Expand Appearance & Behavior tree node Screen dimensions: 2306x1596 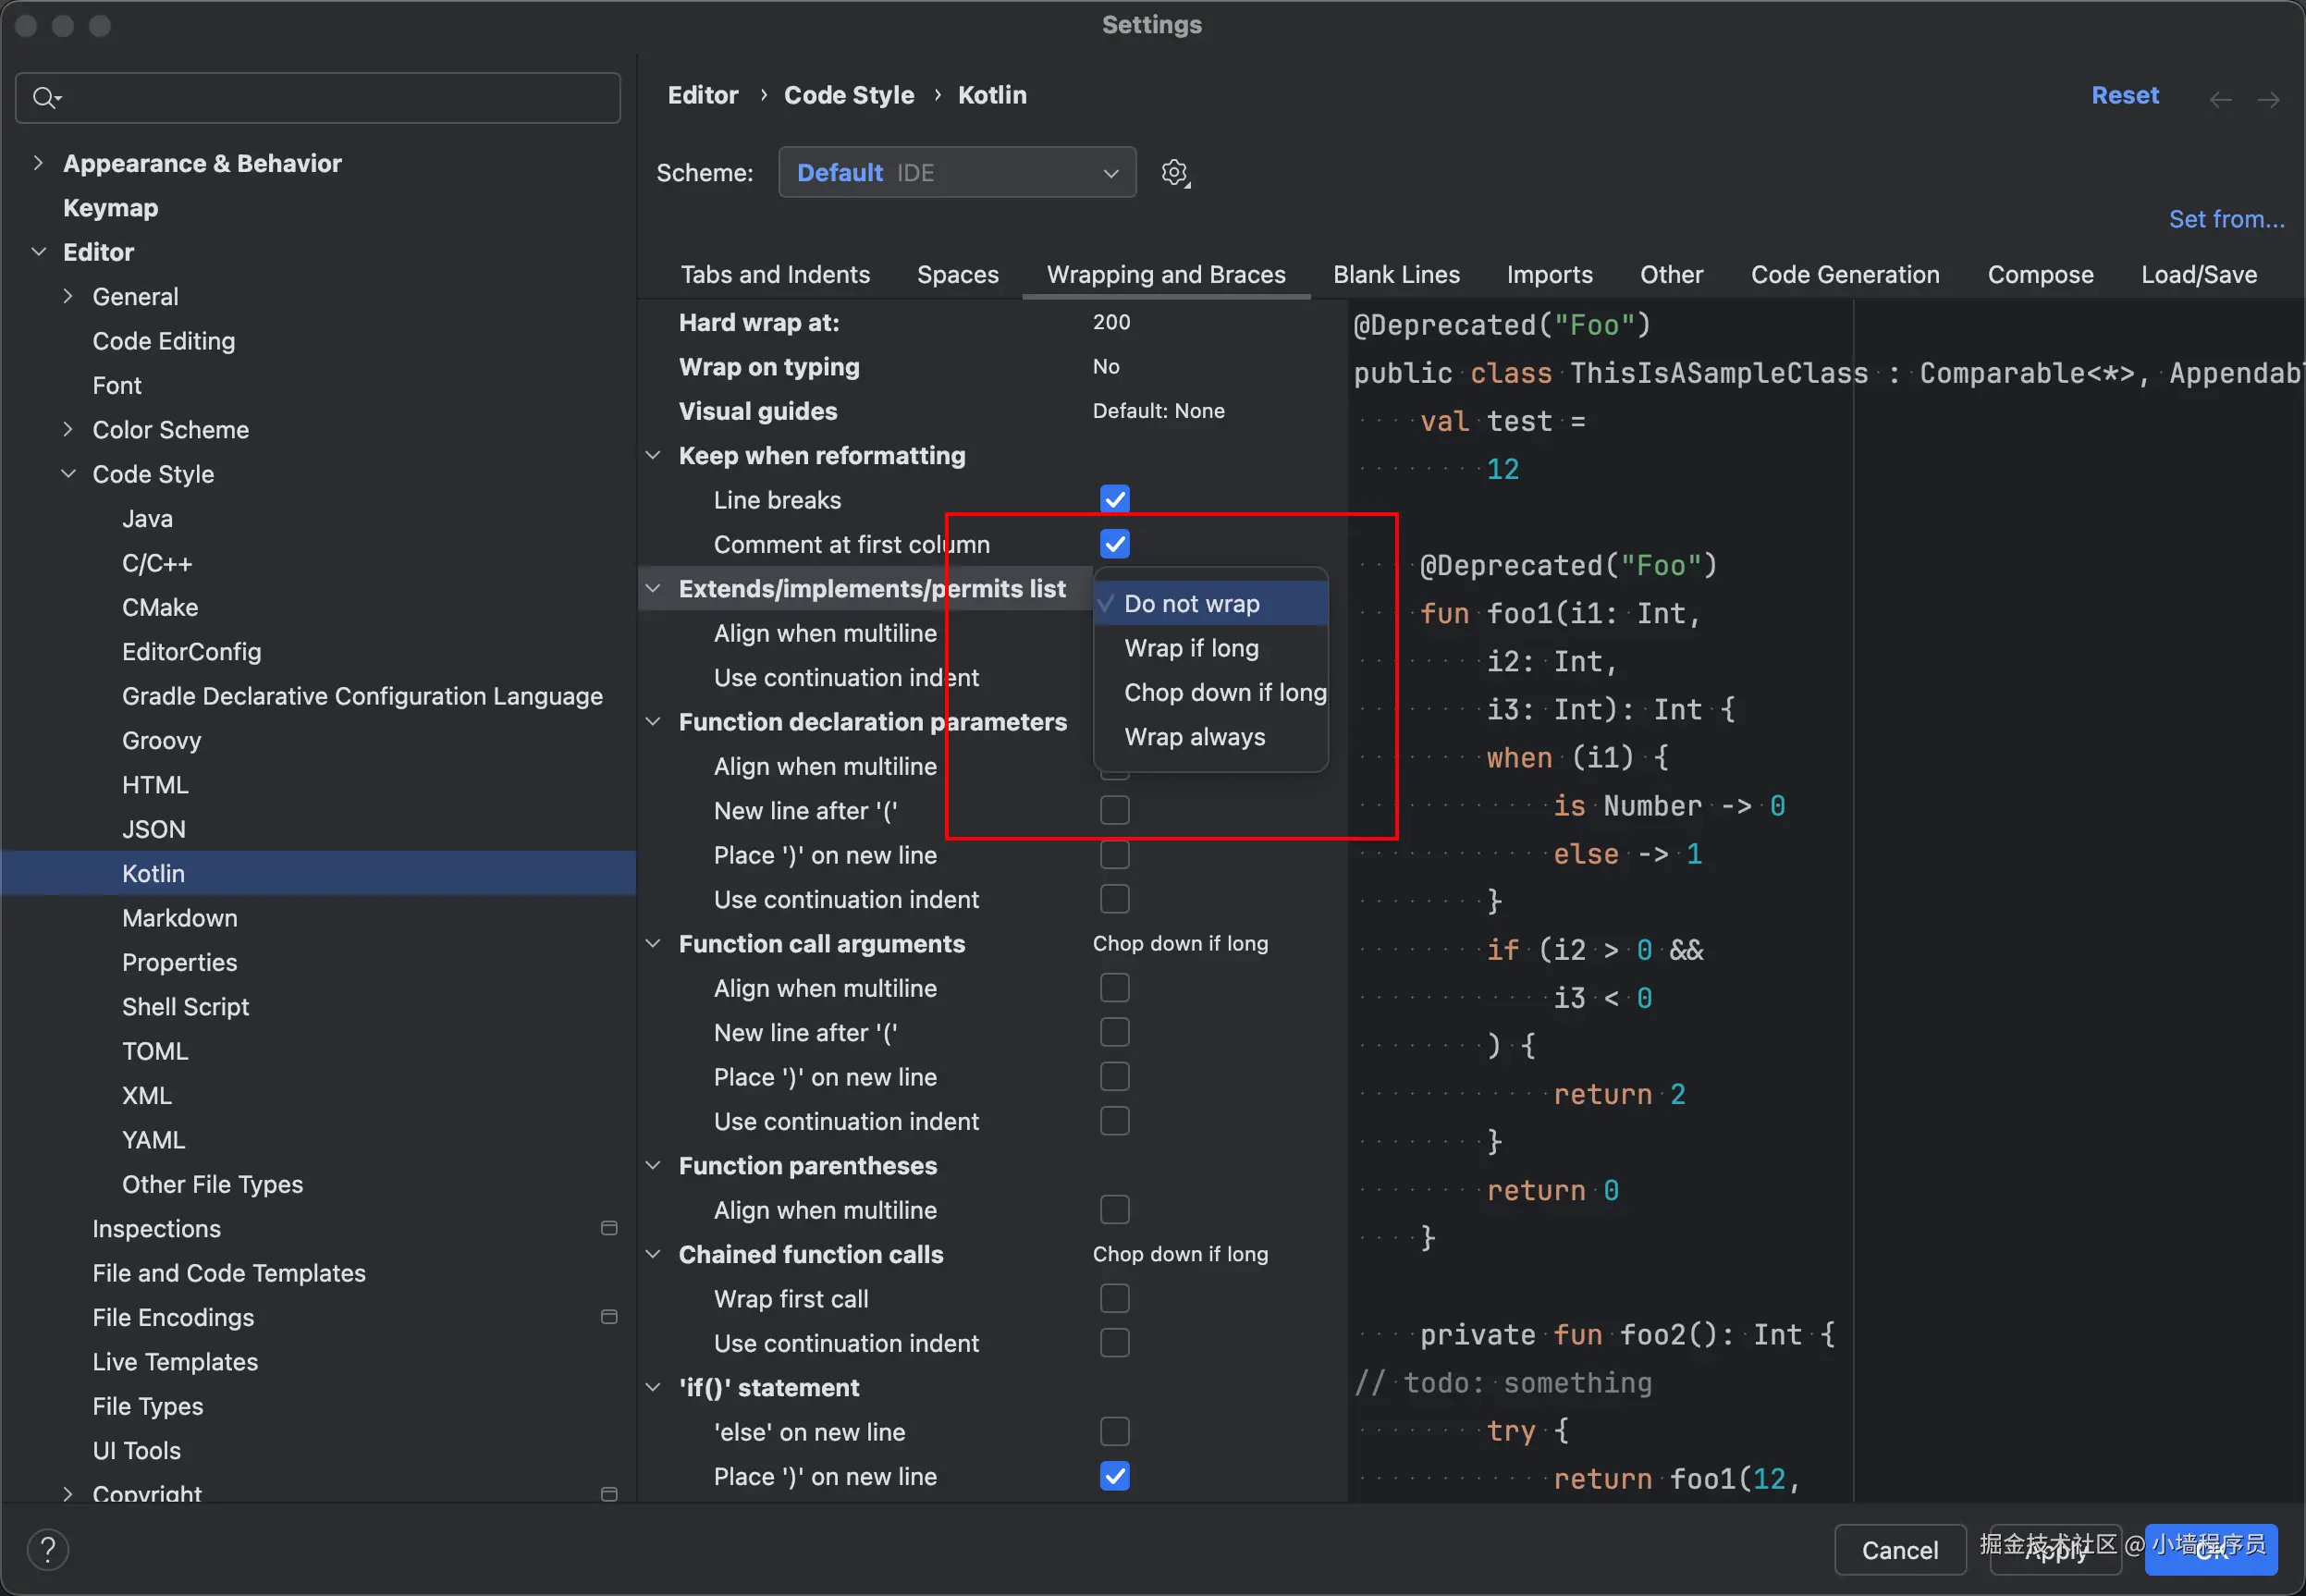(38, 163)
